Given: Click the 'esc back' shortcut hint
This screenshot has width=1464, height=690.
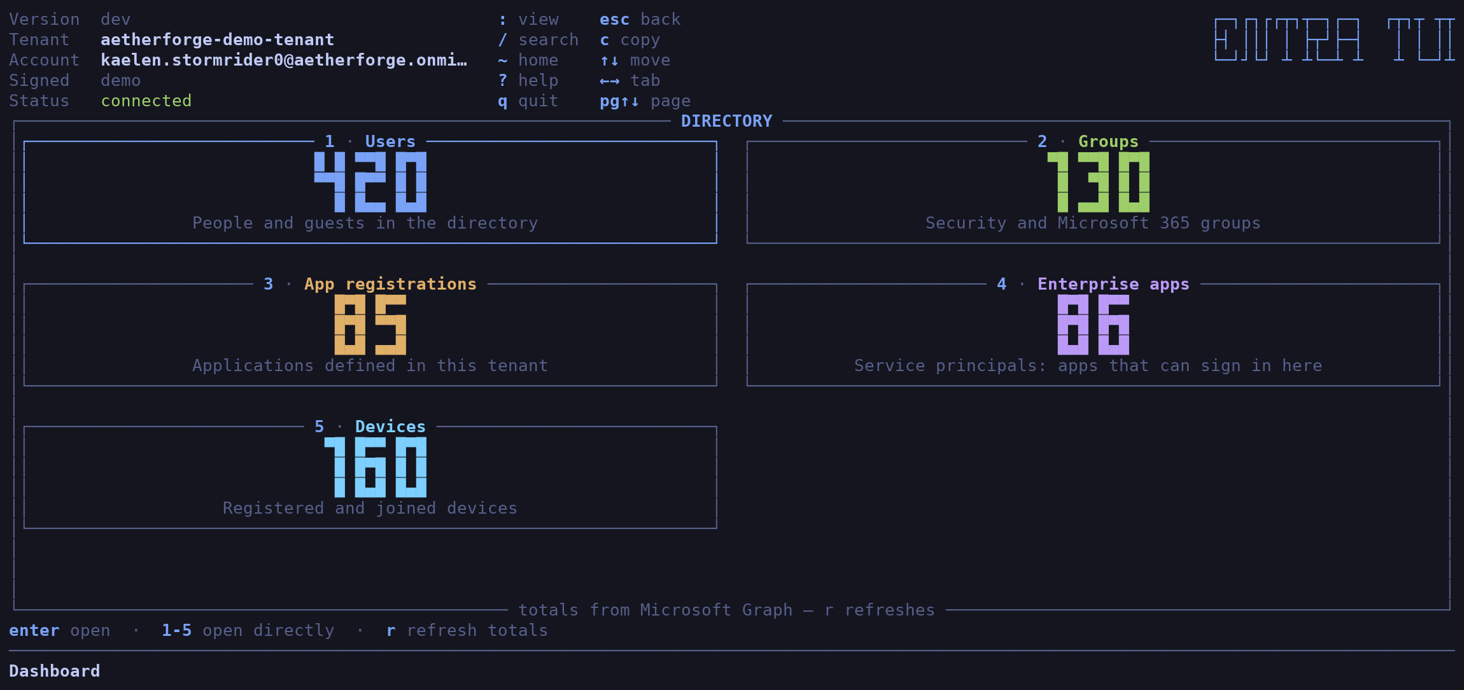Looking at the screenshot, I should point(640,20).
